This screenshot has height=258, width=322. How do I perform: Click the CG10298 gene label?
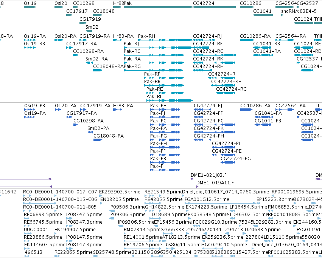(84, 3)
